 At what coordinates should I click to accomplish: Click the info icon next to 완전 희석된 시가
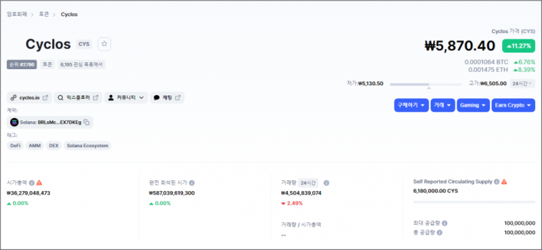click(192, 182)
